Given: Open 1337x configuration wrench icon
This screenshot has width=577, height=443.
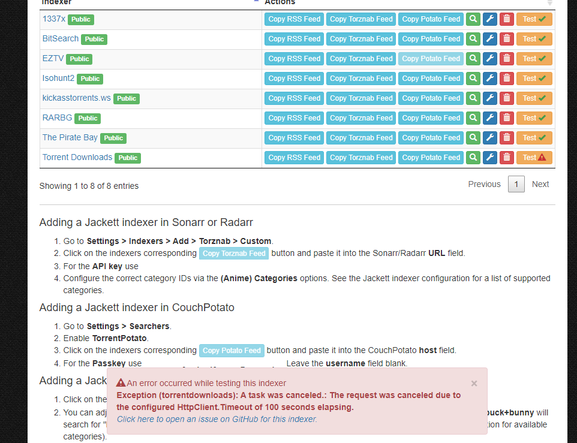Looking at the screenshot, I should (x=490, y=19).
